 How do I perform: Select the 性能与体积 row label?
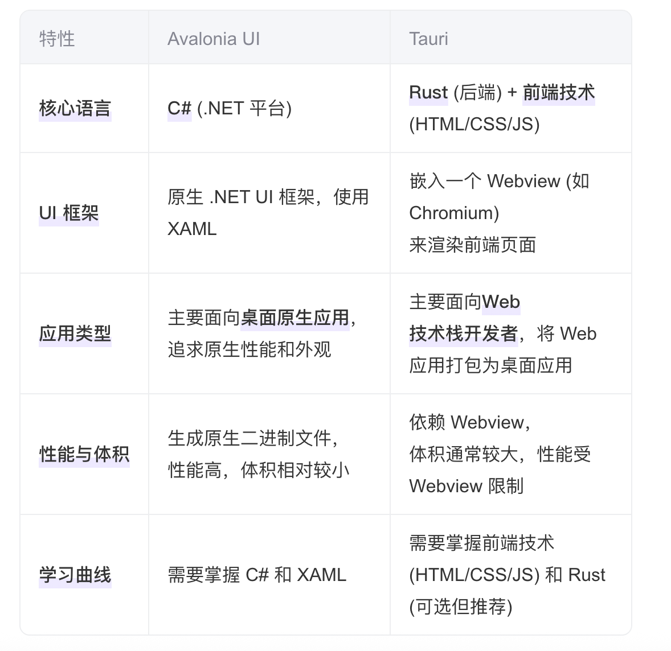tap(84, 454)
